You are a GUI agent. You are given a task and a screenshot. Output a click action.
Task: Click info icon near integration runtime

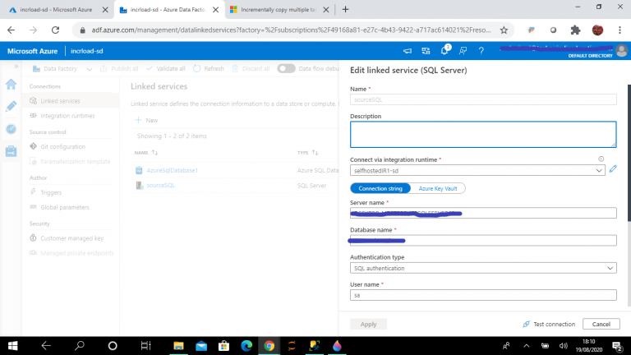click(x=601, y=159)
